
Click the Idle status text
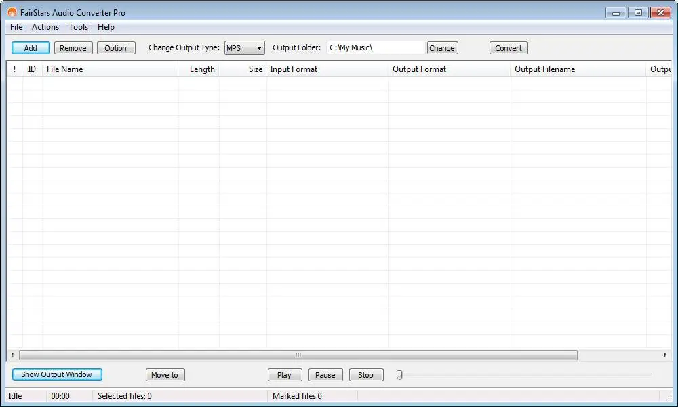pyautogui.click(x=15, y=395)
